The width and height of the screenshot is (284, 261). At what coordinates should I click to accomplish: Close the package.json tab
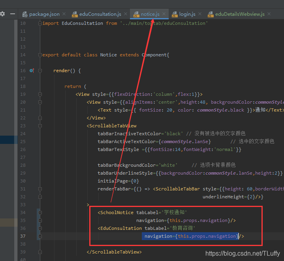[x=64, y=14]
